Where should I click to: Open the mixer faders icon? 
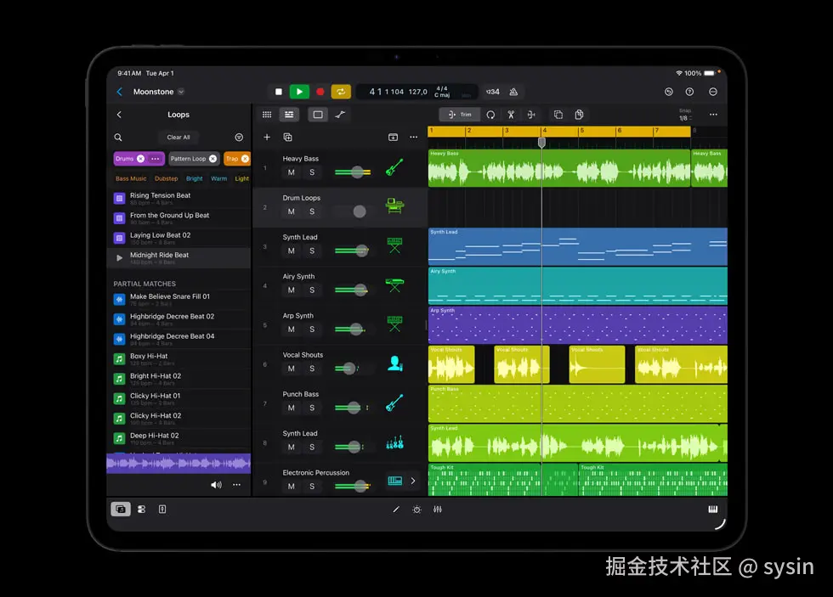(437, 510)
